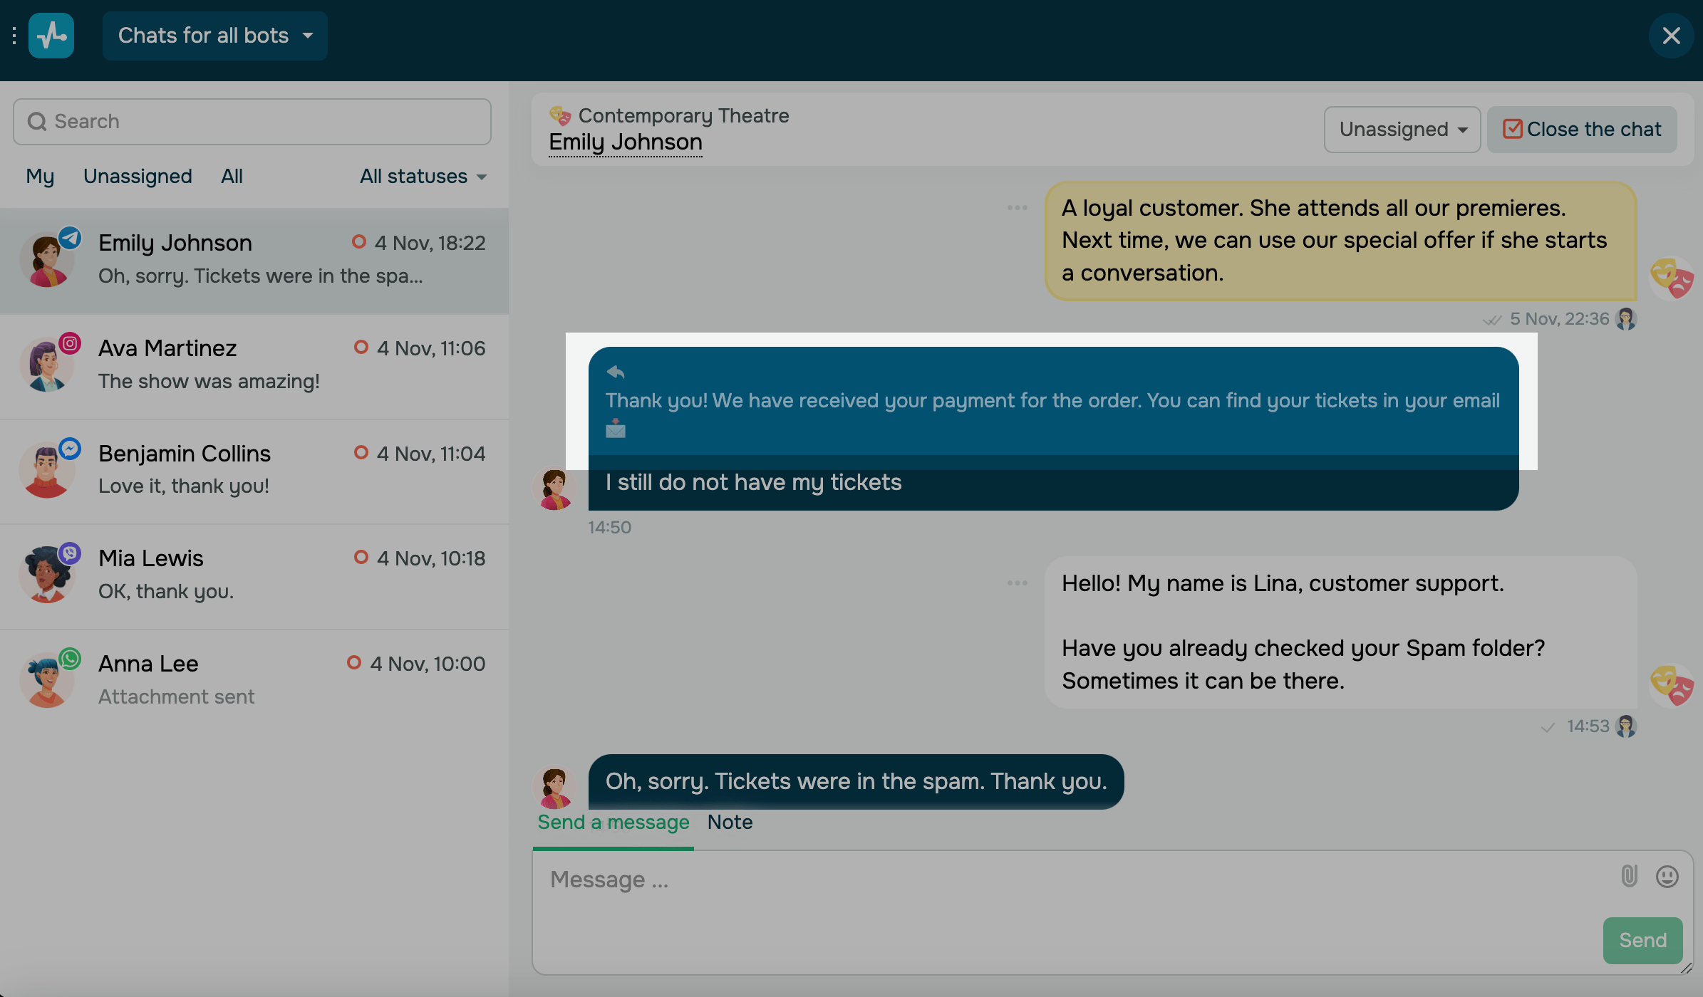Expand the Chats for all bots dropdown

pyautogui.click(x=214, y=36)
